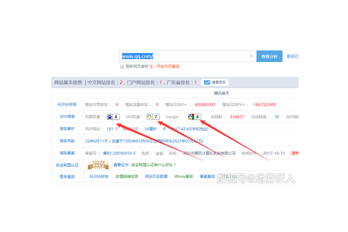Screen dimensions: 348x232
Task: Click the outbound links value 30
Action: [277, 117]
